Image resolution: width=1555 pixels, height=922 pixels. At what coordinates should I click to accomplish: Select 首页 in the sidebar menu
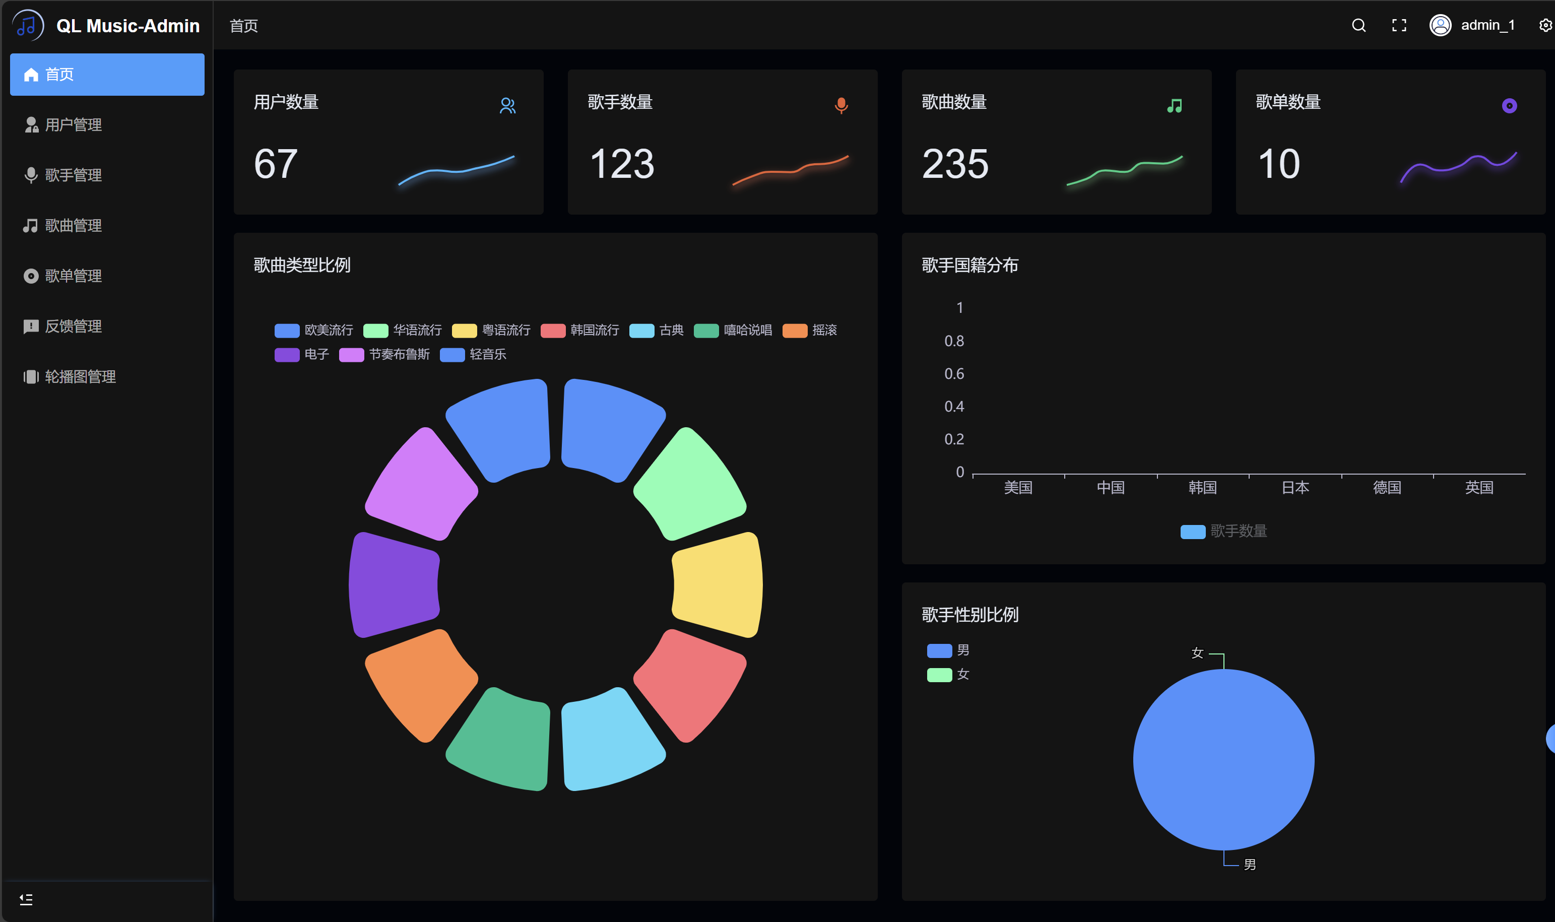pyautogui.click(x=107, y=75)
